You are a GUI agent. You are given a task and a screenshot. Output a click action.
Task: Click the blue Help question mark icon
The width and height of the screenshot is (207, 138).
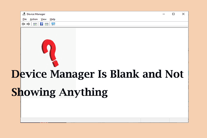point(41,24)
